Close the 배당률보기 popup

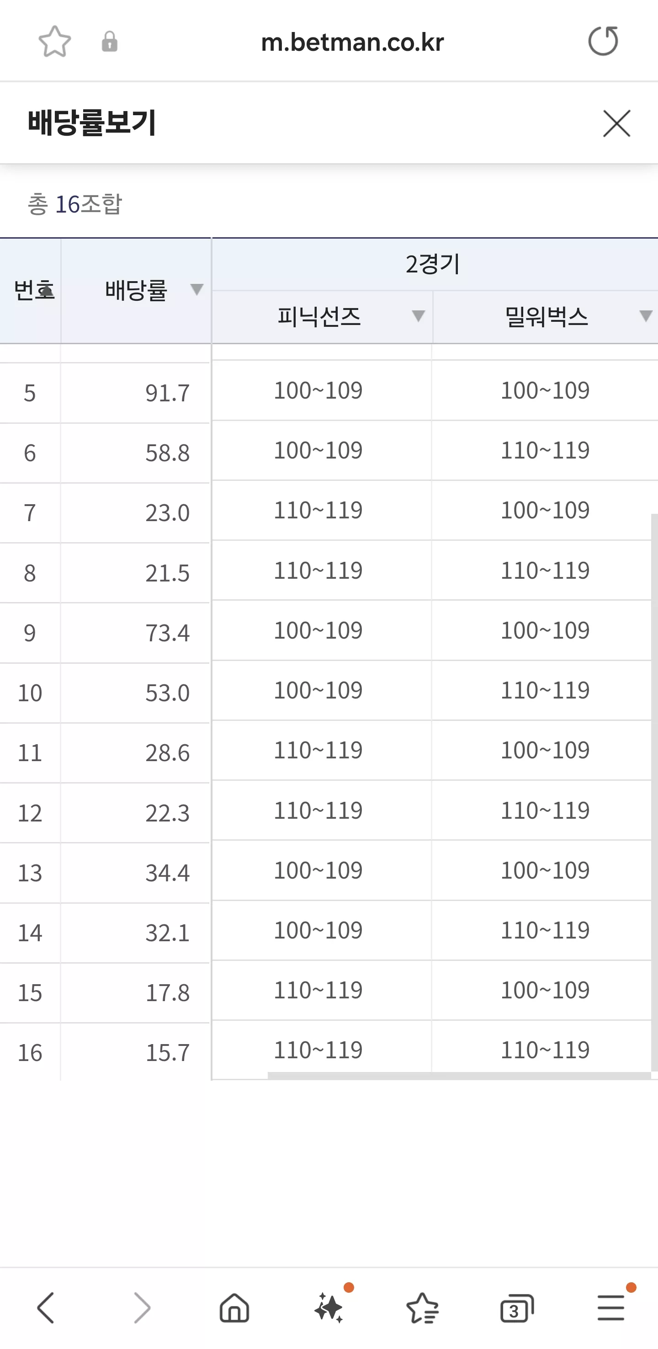coord(616,123)
